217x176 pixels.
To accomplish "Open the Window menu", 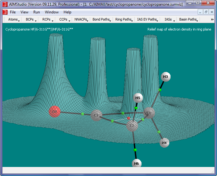I will pyautogui.click(x=52, y=12).
